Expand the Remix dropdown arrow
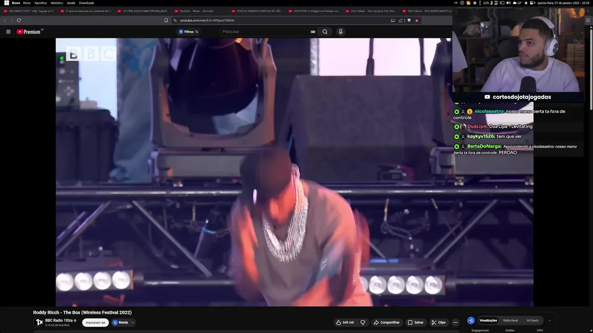The width and height of the screenshot is (593, 333). tap(132, 322)
